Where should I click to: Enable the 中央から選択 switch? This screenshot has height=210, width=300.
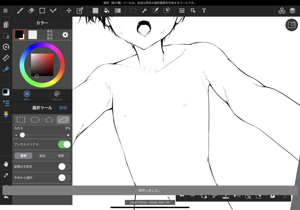tap(64, 178)
